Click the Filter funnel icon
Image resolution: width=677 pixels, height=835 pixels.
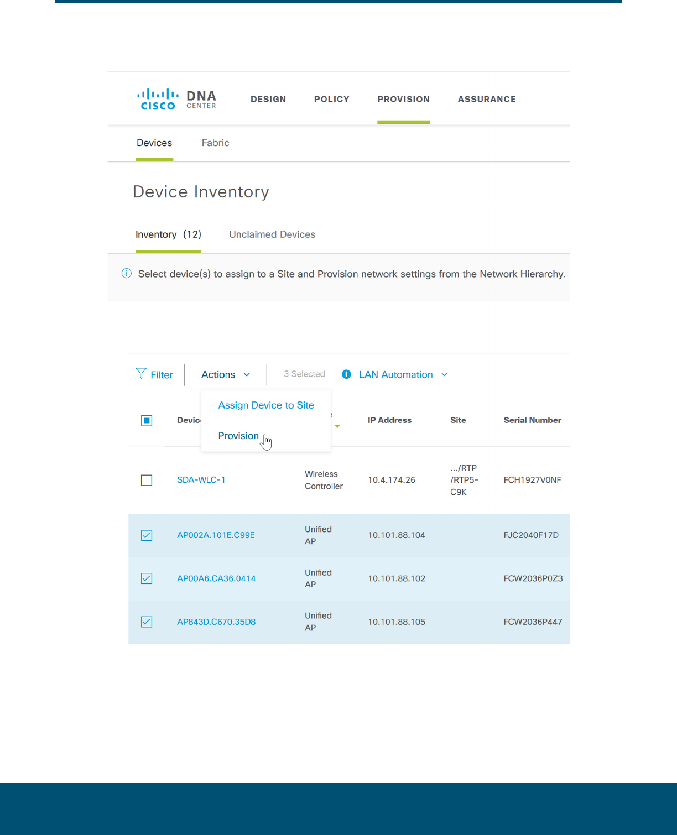(x=141, y=374)
